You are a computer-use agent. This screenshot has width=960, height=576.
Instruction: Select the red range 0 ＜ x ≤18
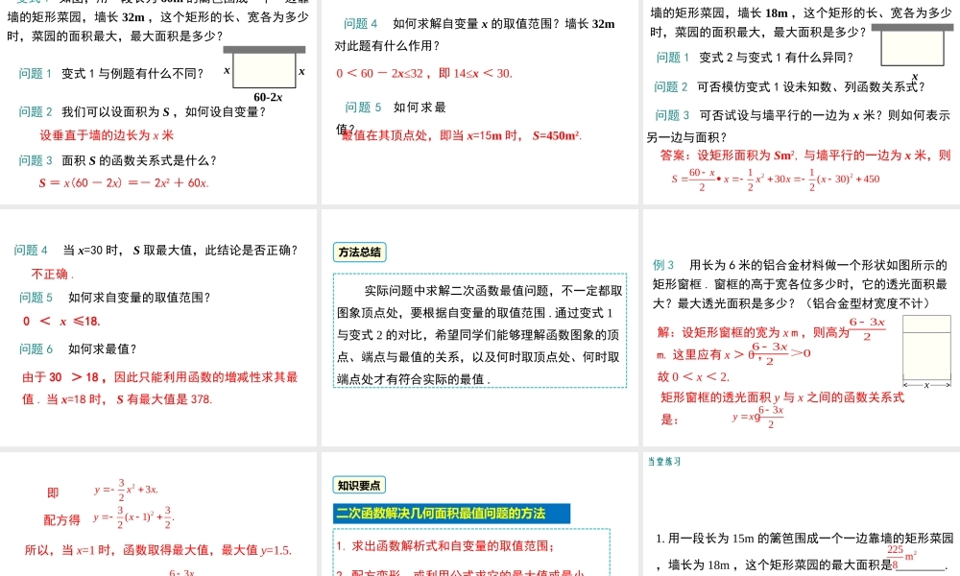(x=61, y=322)
